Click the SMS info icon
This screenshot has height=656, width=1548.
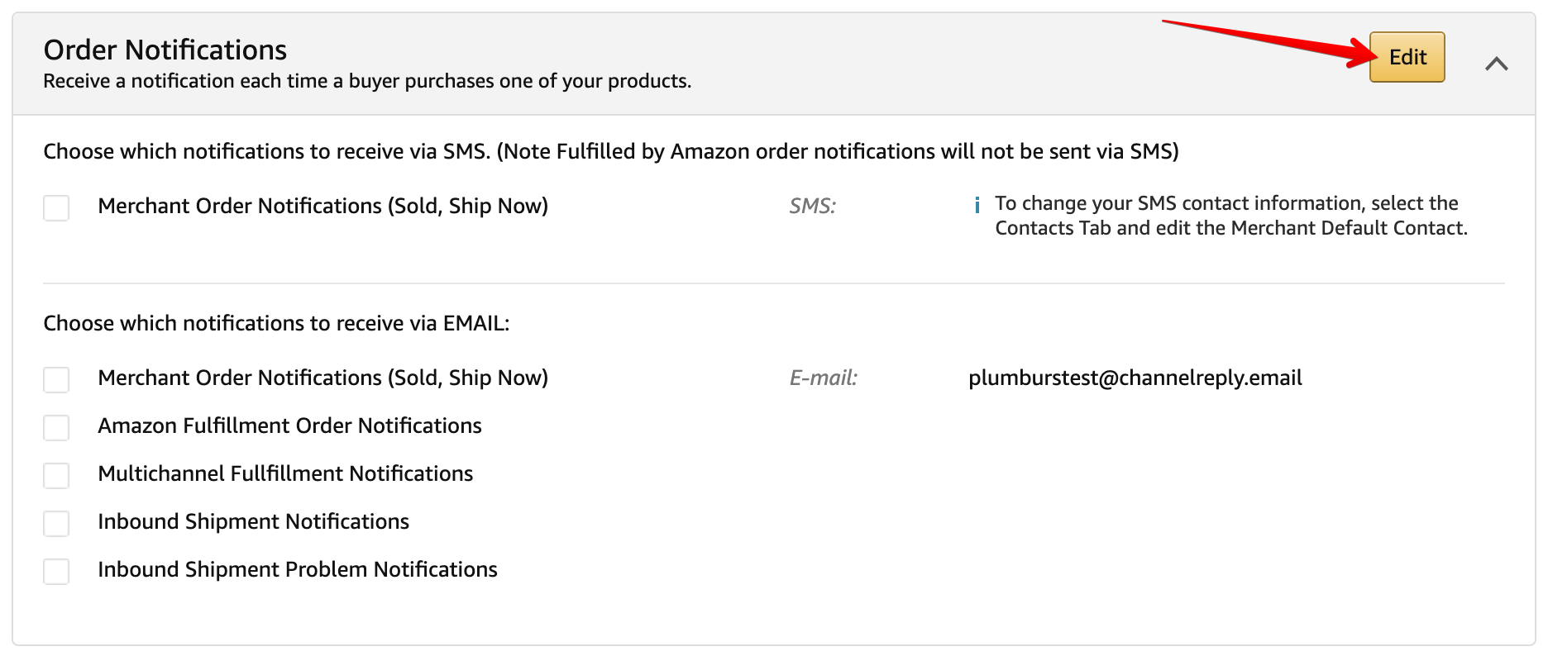pos(977,205)
